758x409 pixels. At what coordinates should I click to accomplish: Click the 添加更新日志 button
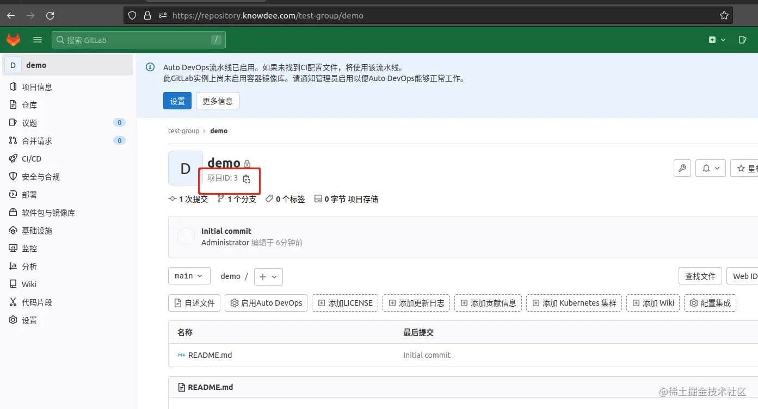click(416, 303)
